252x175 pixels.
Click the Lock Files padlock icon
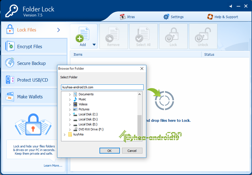10,29
